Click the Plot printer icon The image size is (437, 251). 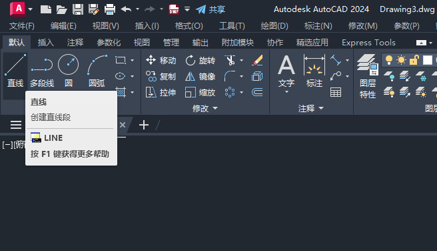click(110, 9)
